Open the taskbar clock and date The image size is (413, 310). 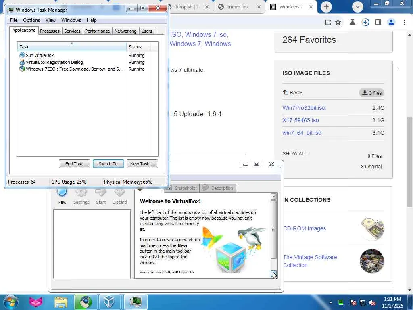pyautogui.click(x=392, y=302)
